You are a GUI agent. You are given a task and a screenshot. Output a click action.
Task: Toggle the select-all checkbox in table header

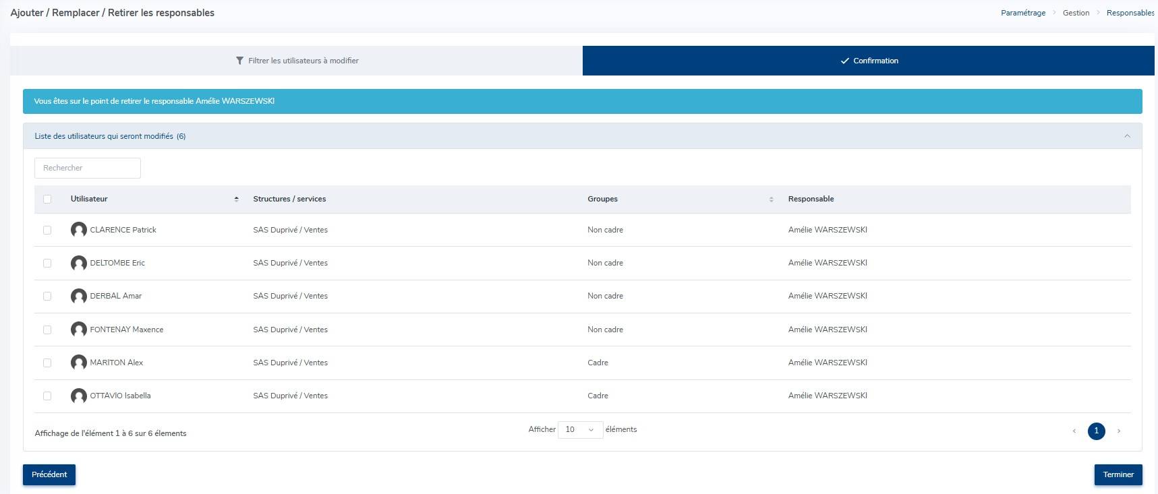coord(47,199)
